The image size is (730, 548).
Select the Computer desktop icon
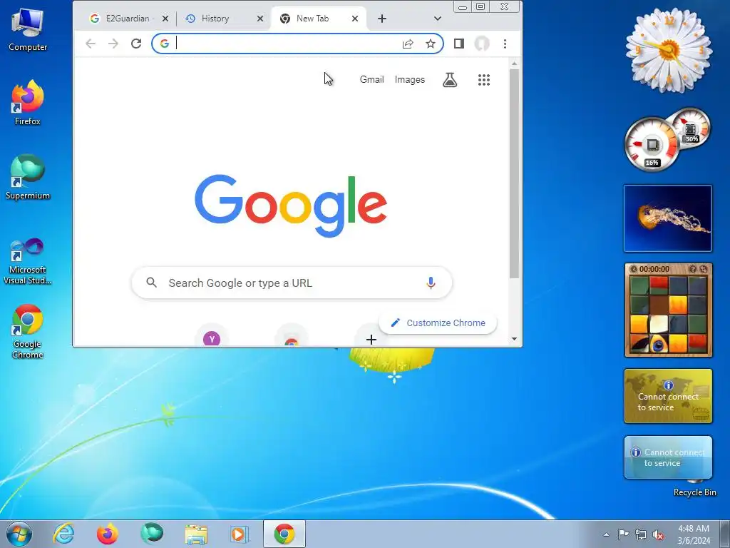[x=28, y=30]
